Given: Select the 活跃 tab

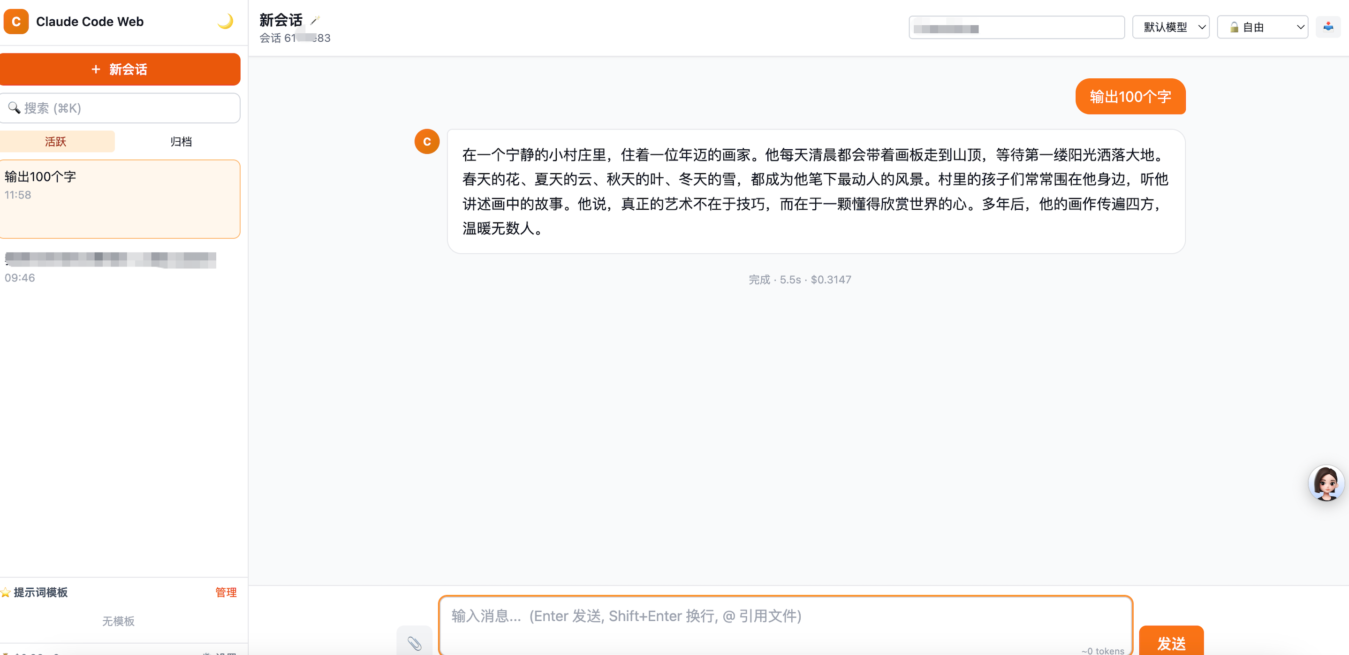Looking at the screenshot, I should coord(56,142).
